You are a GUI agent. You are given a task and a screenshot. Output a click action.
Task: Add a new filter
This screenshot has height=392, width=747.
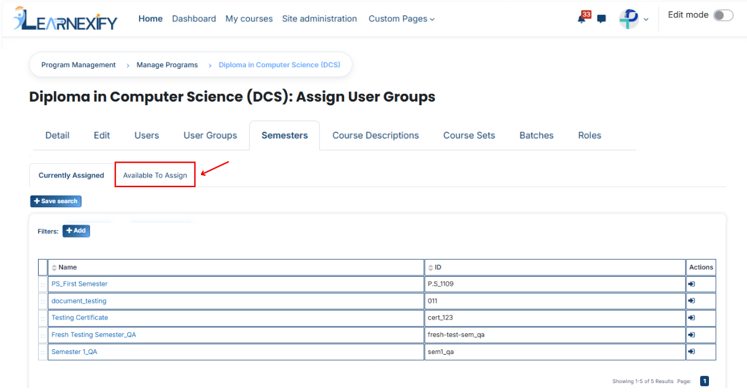pyautogui.click(x=76, y=230)
